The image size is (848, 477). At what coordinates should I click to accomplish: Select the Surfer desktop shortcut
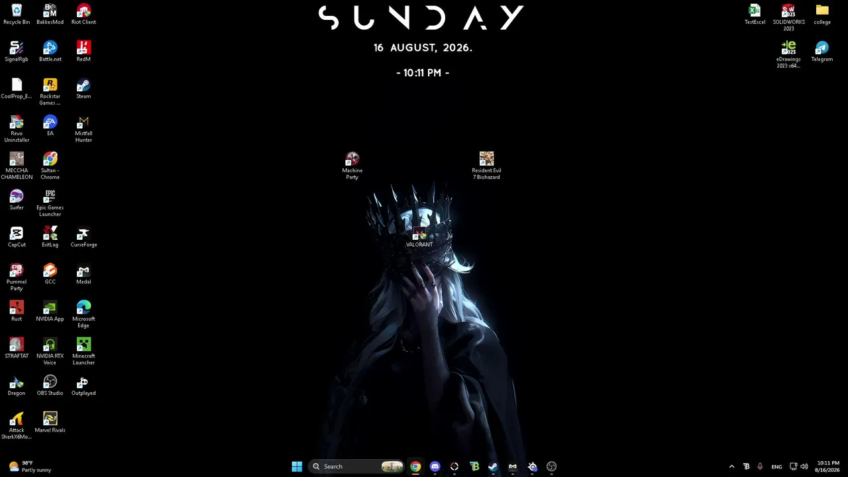point(17,200)
